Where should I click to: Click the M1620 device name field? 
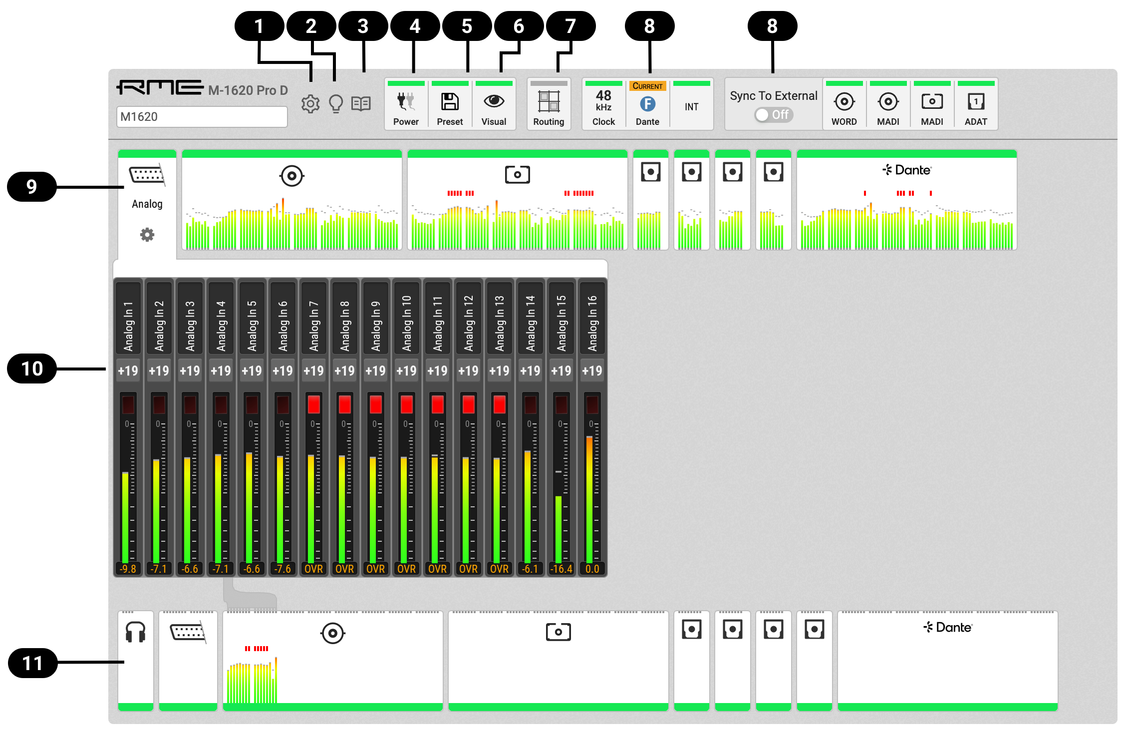coord(202,117)
